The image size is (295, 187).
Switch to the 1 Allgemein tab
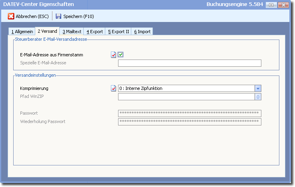[22, 32]
